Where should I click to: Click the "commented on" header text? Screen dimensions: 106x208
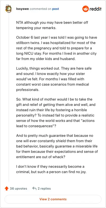point(41,9)
